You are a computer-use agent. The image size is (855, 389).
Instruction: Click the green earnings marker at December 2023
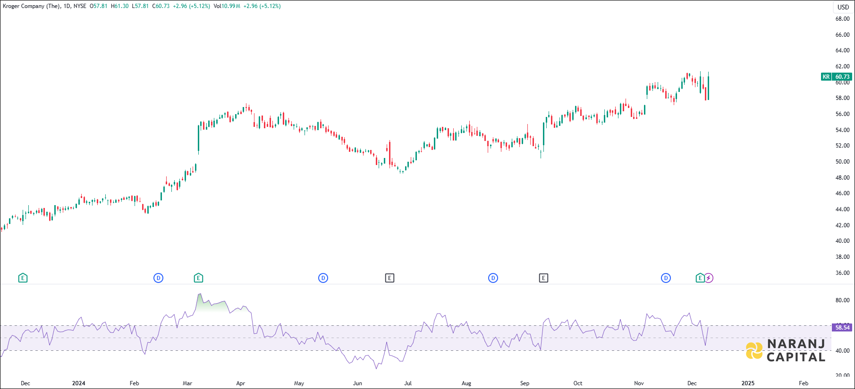pyautogui.click(x=23, y=278)
